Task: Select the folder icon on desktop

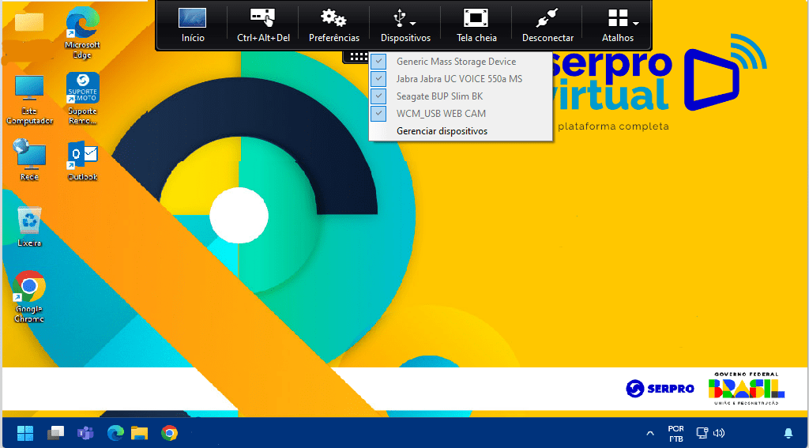Action: pos(29,23)
